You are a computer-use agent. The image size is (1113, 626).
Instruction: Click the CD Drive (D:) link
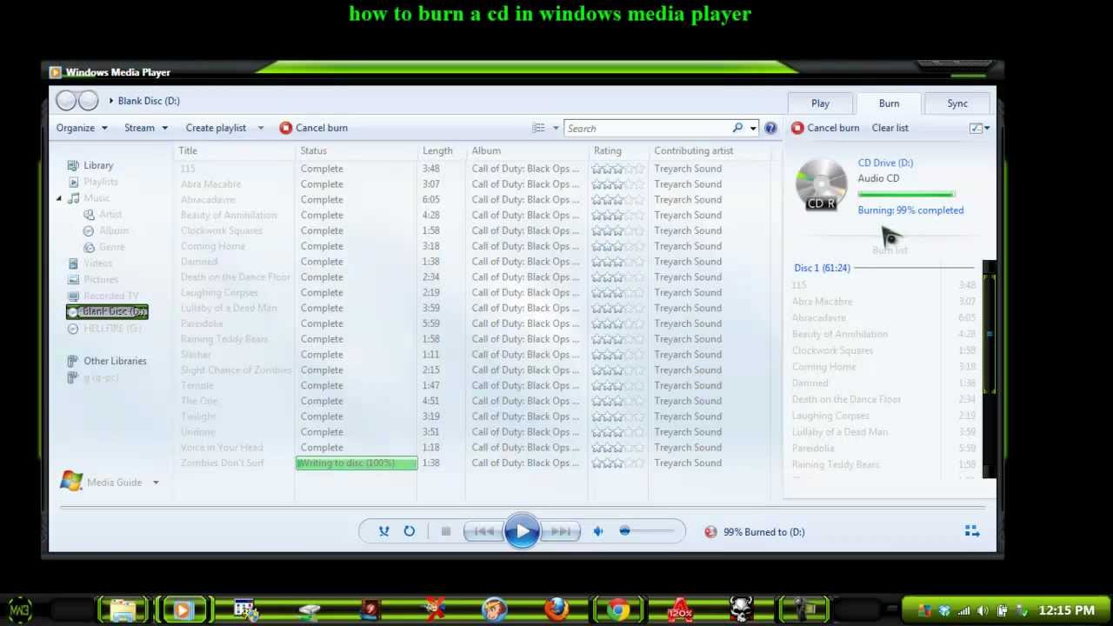pyautogui.click(x=885, y=163)
